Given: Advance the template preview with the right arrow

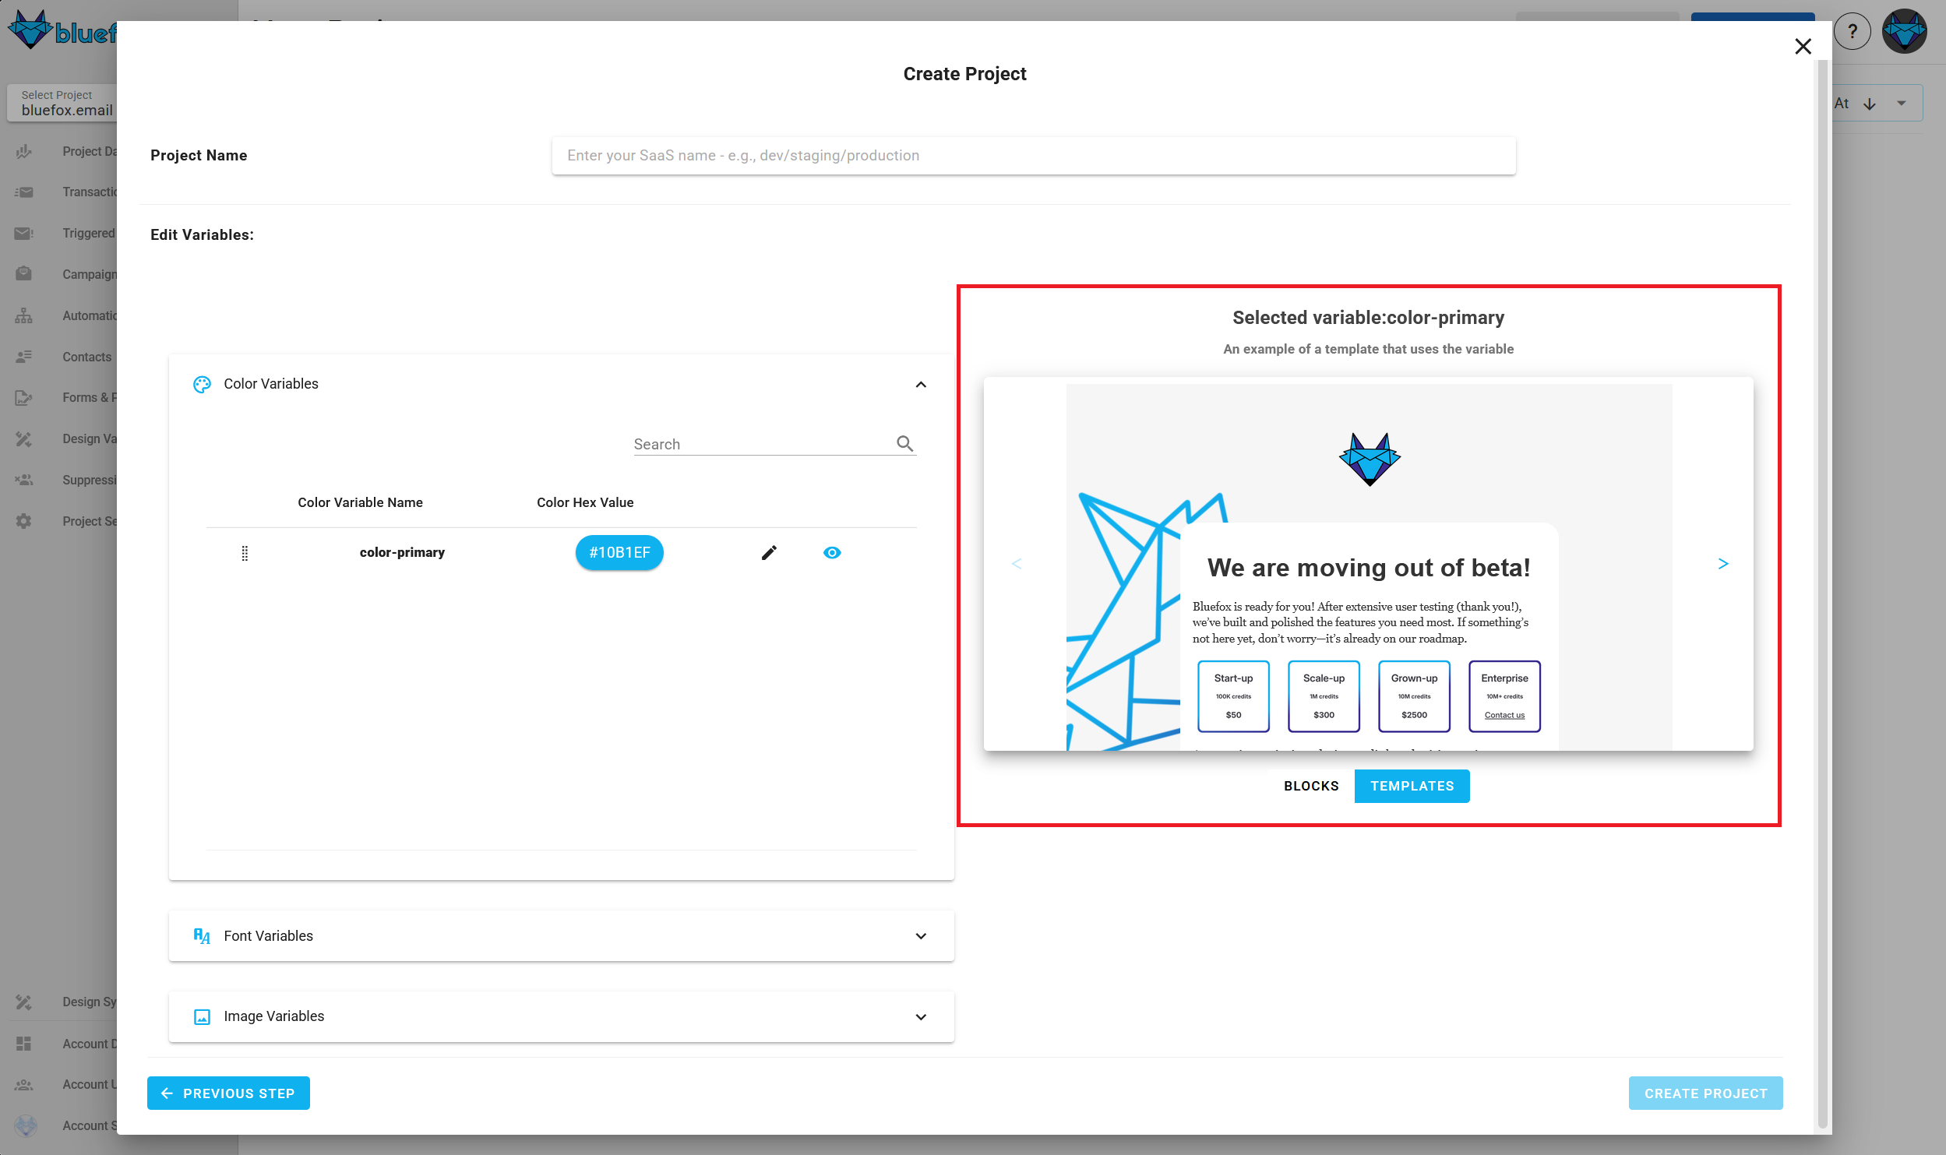Looking at the screenshot, I should 1723,563.
